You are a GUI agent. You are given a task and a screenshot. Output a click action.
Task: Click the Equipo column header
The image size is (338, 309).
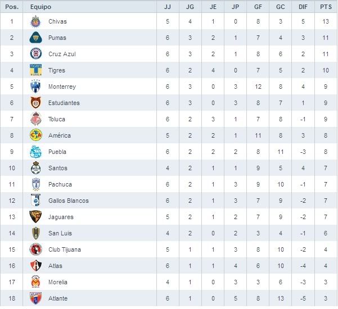40,7
